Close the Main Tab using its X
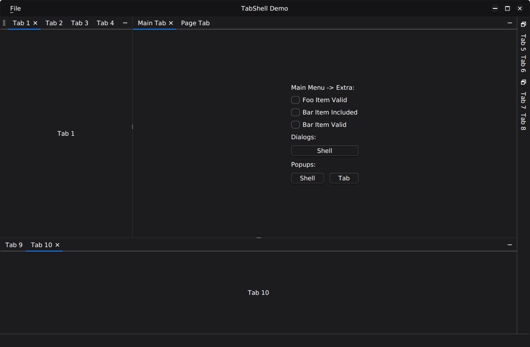Screen dimensions: 530x347 click(x=171, y=23)
